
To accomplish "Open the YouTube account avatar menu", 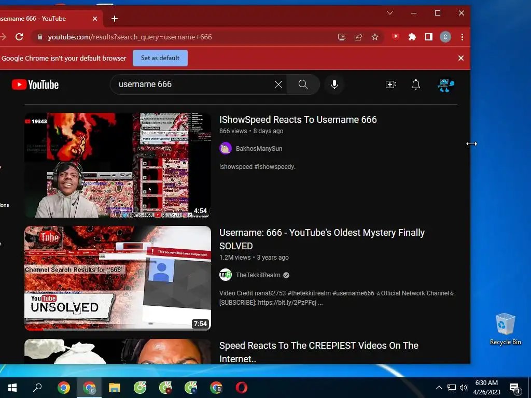I will click(445, 85).
